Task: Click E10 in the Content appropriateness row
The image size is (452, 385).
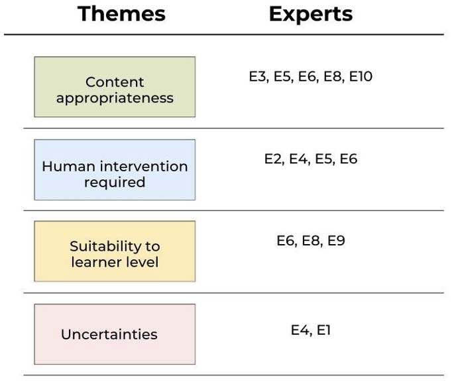Action: 361,77
